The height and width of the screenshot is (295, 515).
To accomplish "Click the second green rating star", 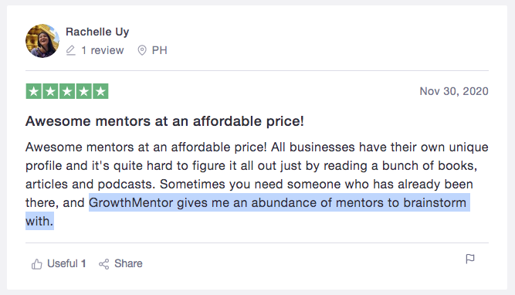I will pos(50,91).
